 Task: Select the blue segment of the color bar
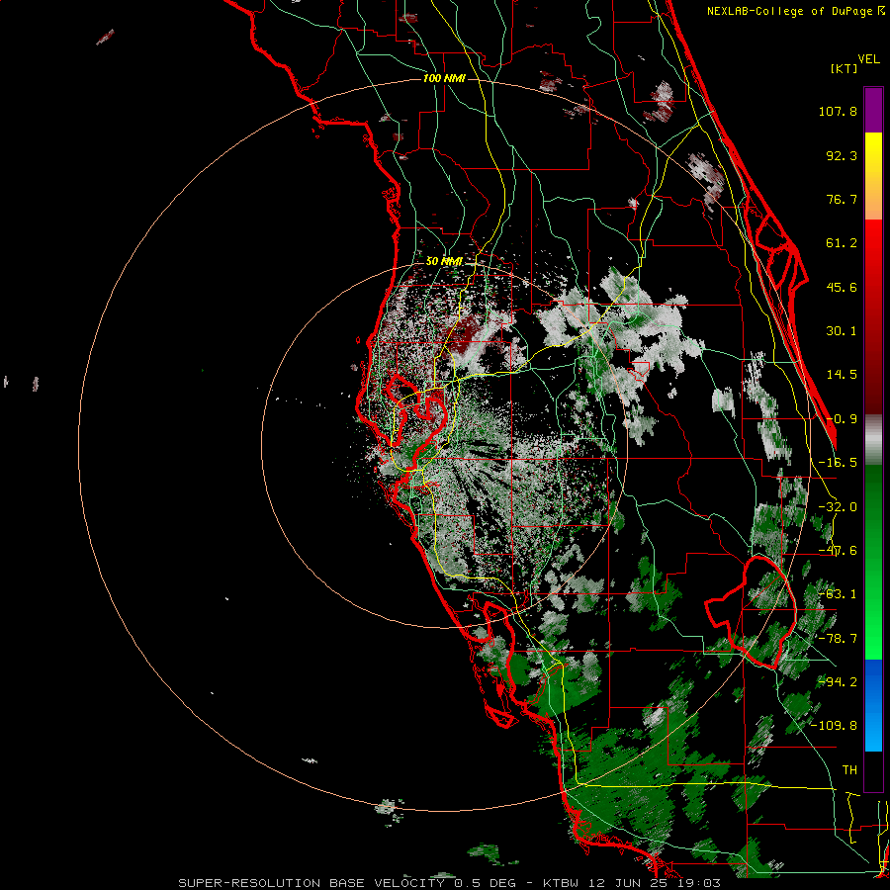(873, 705)
